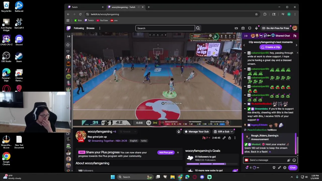Open the Get Bits icon in top bar
Viewport: 322px width, 181px height.
click(x=256, y=28)
